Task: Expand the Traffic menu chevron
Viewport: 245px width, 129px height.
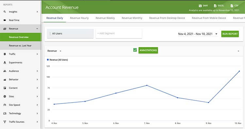Action: click(37, 54)
